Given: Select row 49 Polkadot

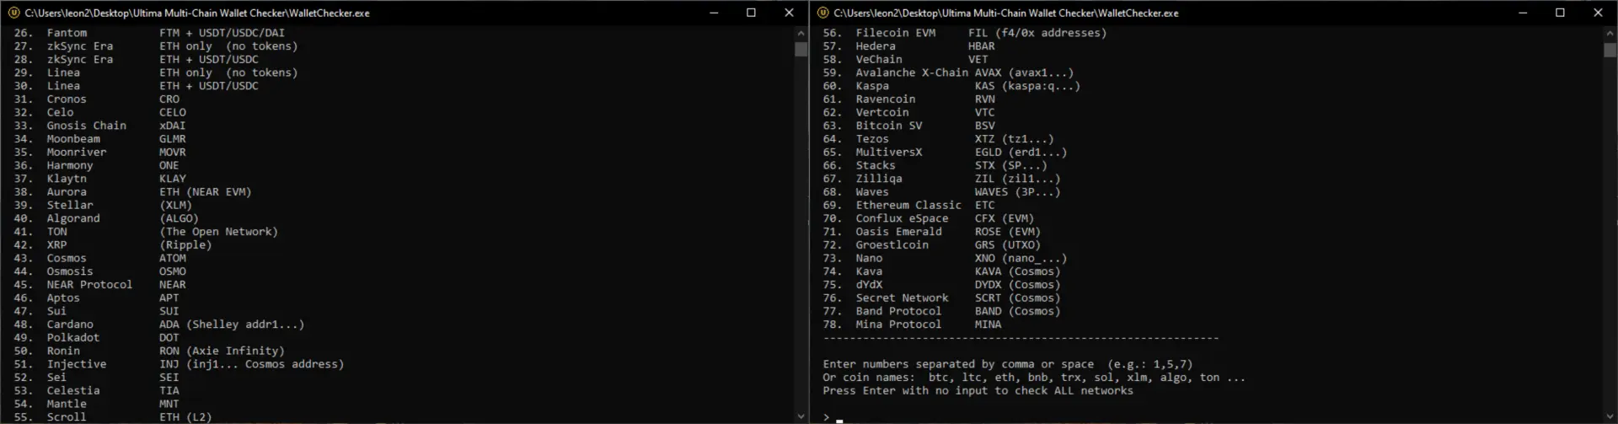Looking at the screenshot, I should click(97, 337).
